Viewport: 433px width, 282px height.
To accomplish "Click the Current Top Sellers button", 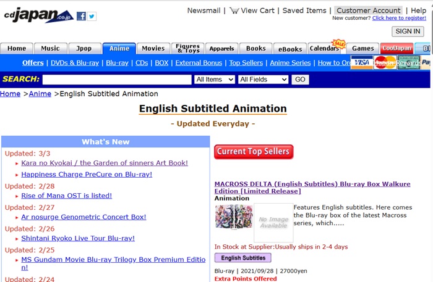I will [254, 152].
